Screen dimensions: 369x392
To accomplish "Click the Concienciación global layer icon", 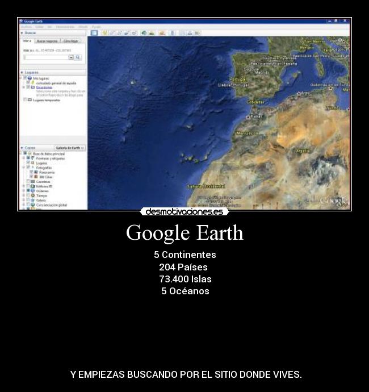I will (x=33, y=205).
